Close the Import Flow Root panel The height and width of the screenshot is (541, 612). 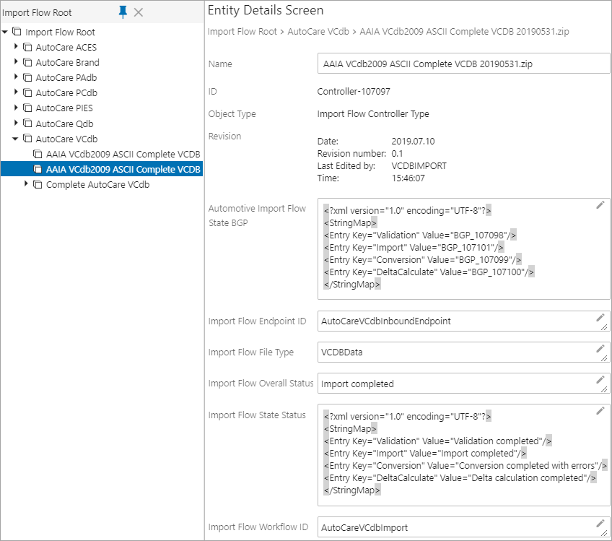coord(138,12)
